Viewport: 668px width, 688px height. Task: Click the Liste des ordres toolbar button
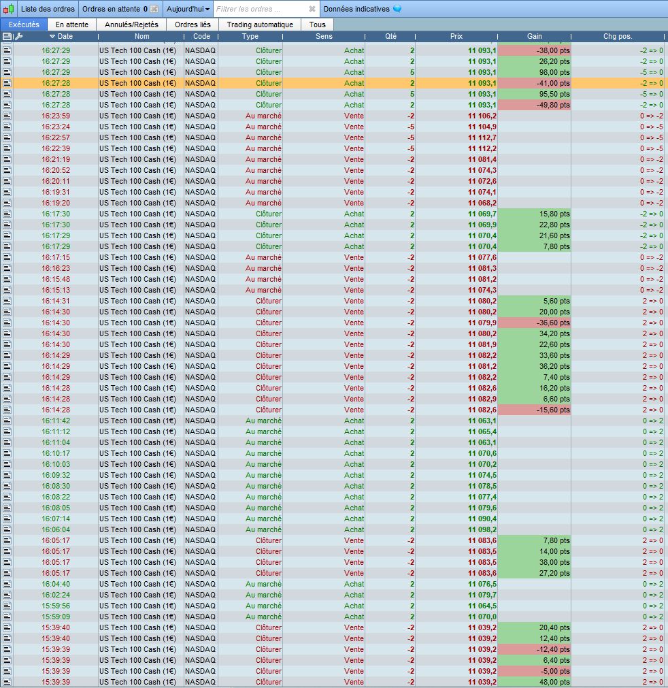(x=48, y=9)
